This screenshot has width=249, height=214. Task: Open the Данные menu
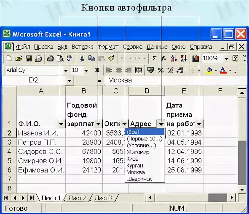(x=157, y=47)
